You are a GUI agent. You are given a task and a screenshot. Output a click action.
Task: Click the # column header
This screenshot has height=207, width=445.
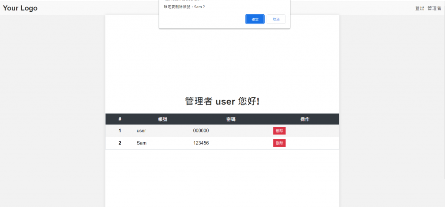click(120, 119)
